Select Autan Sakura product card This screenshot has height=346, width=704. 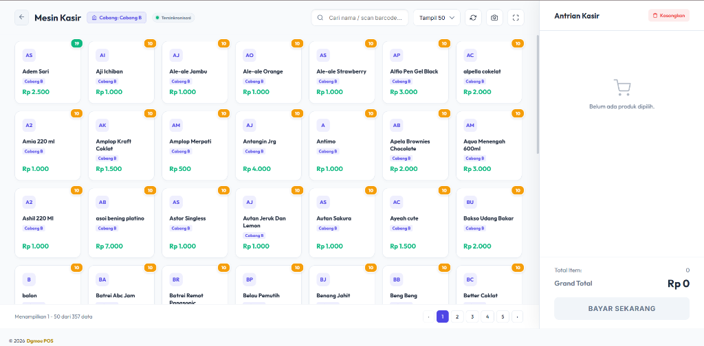(342, 222)
